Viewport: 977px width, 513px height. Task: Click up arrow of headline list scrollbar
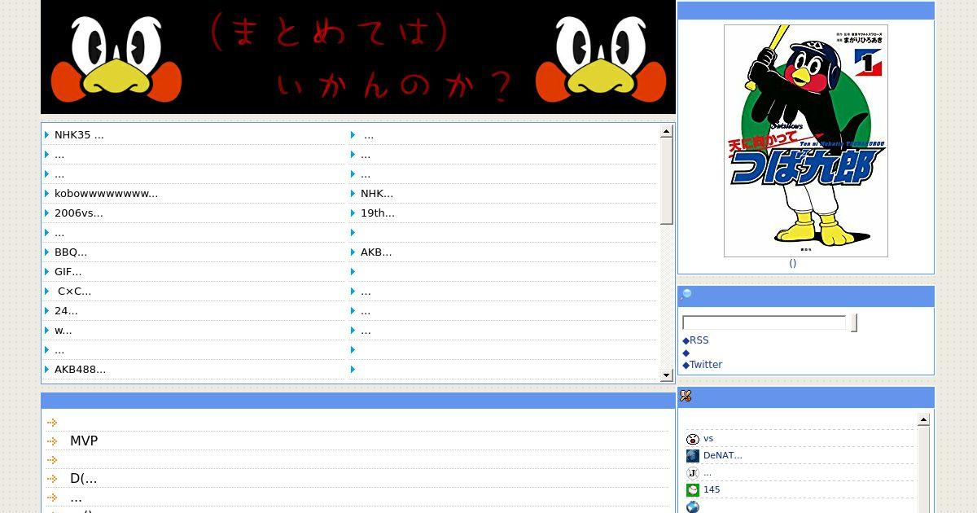click(667, 131)
